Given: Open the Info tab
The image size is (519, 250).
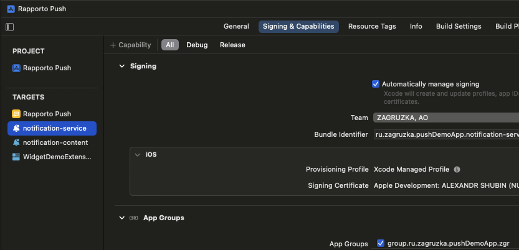Looking at the screenshot, I should tap(416, 26).
